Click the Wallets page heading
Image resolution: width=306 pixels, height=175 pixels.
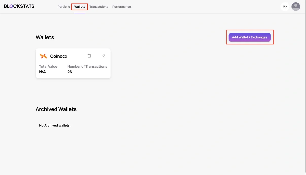click(x=45, y=37)
